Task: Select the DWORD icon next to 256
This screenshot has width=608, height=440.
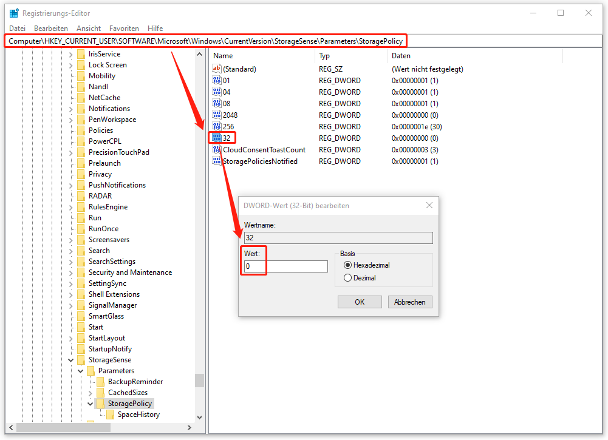Action: (216, 126)
